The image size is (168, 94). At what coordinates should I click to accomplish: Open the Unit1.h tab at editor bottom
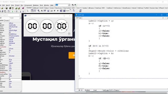tap(111, 90)
